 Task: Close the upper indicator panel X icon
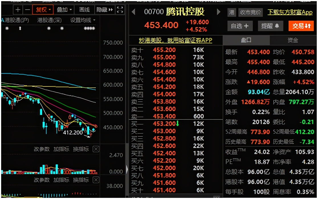(x=96, y=149)
